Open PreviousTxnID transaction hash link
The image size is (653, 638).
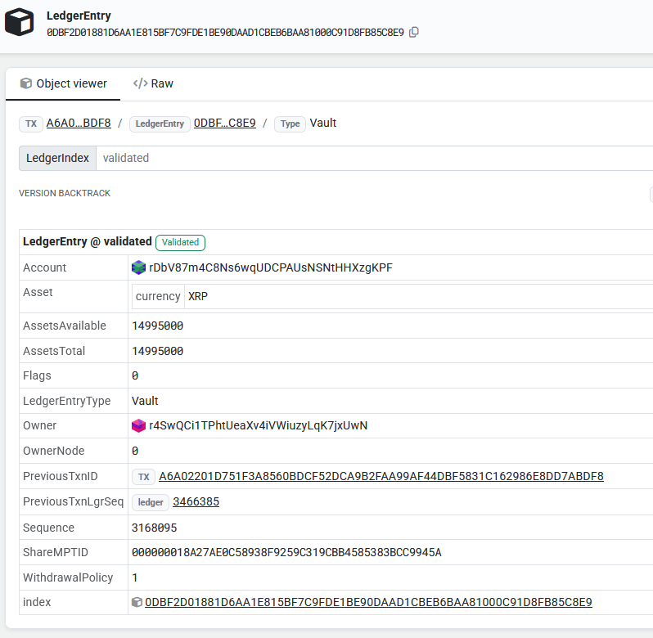pos(381,476)
